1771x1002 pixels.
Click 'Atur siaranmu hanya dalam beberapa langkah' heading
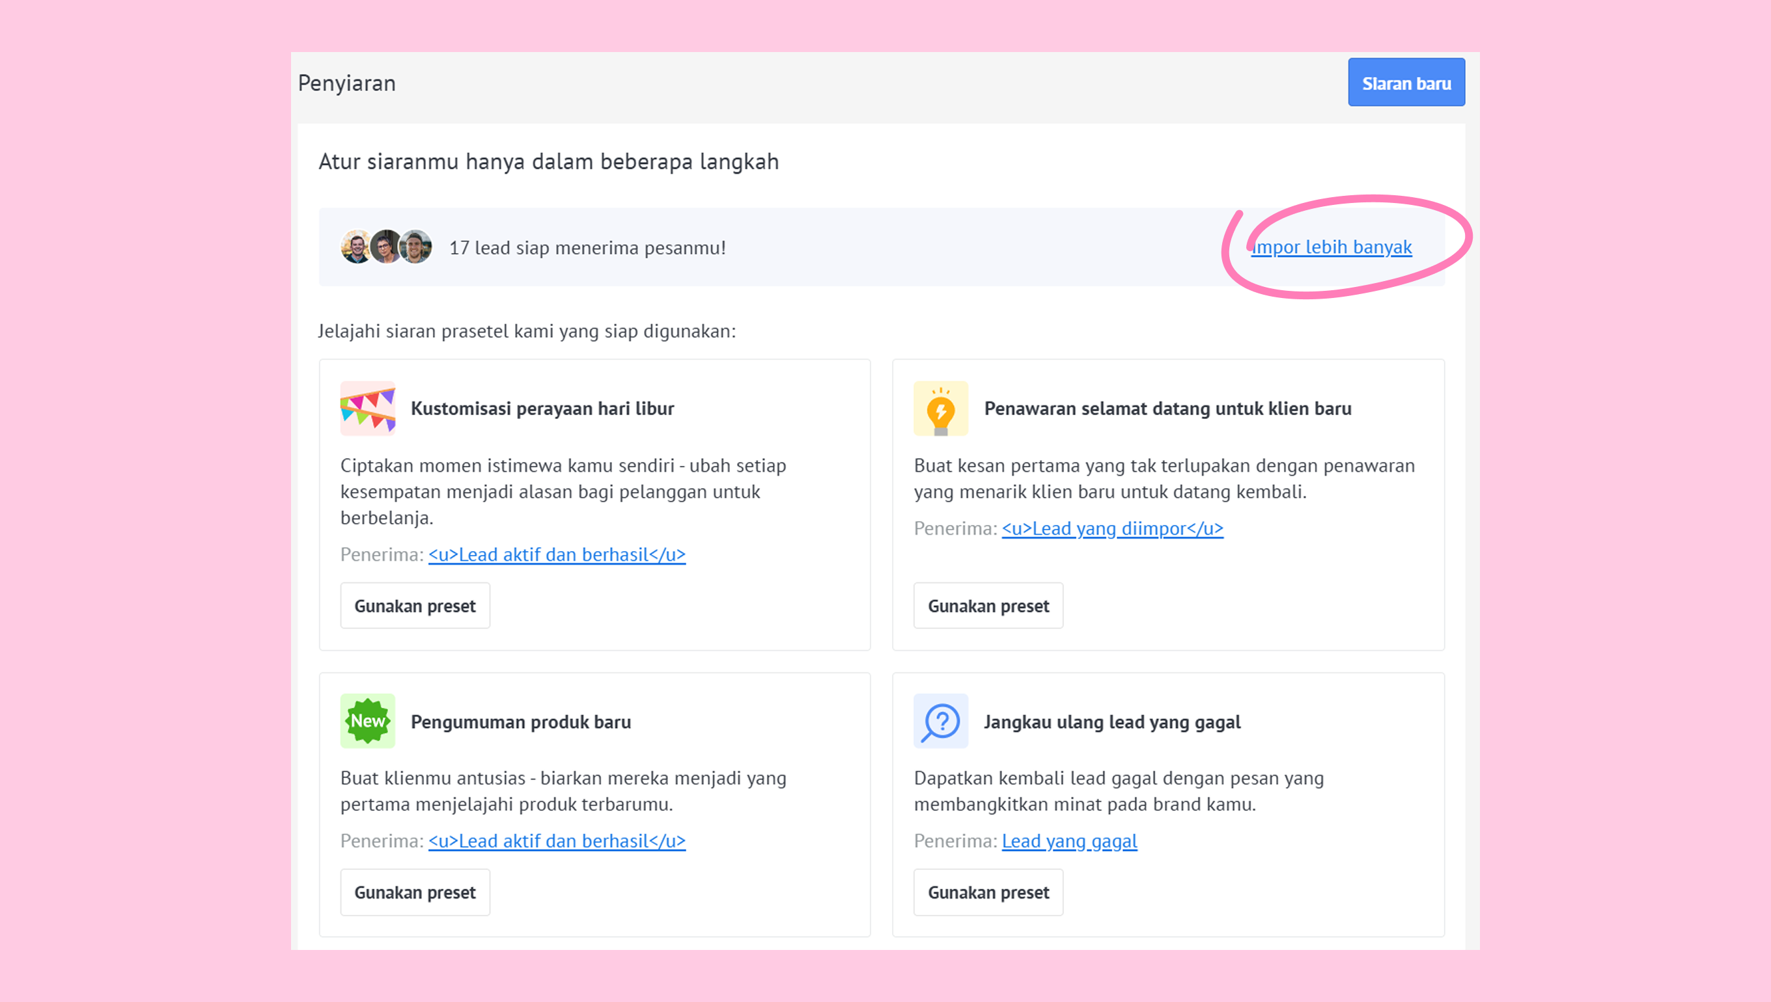(549, 162)
